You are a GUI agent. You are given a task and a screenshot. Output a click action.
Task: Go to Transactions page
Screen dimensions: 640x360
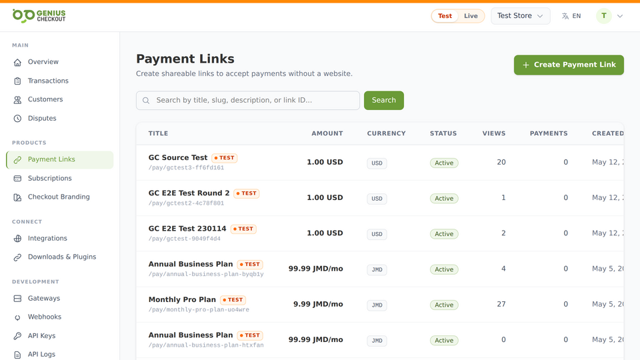(59, 81)
